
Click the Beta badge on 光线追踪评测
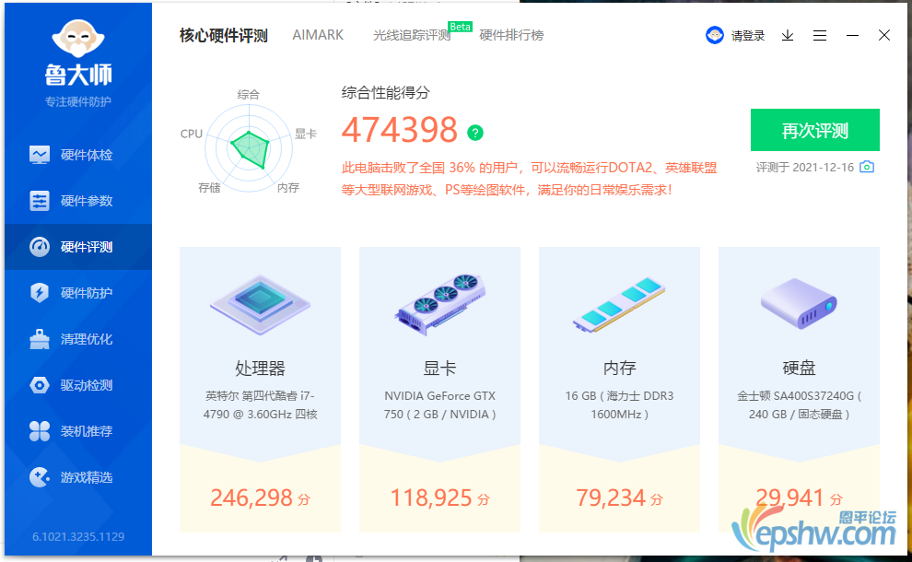(x=460, y=27)
